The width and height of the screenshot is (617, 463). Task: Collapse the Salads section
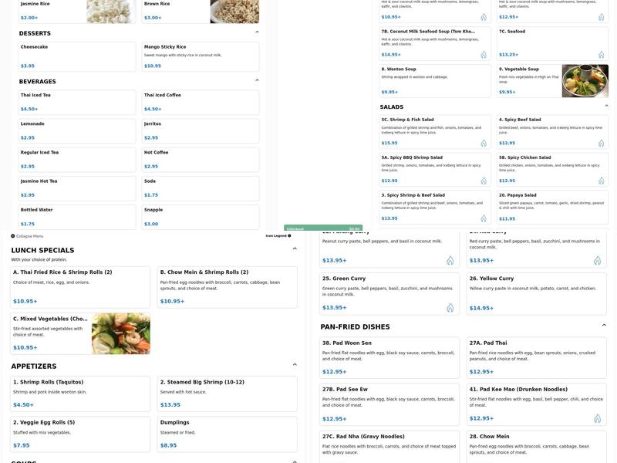(606, 106)
